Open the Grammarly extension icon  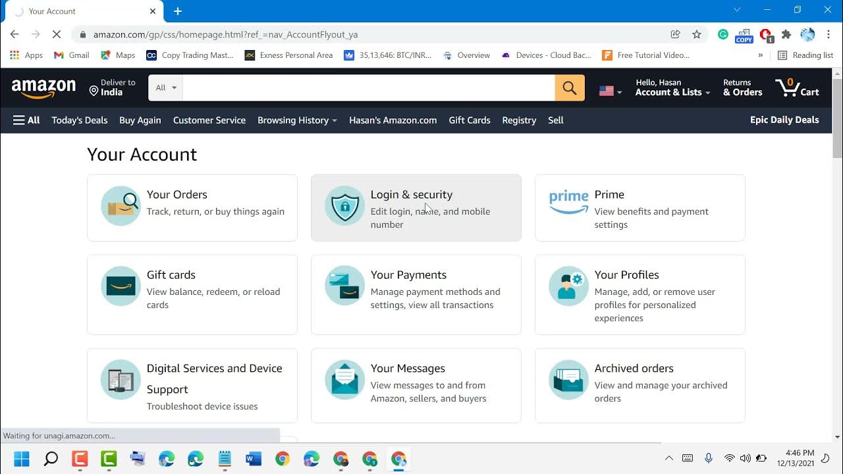[723, 34]
